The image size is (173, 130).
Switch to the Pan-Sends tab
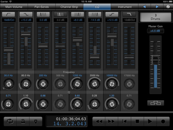[41, 7]
